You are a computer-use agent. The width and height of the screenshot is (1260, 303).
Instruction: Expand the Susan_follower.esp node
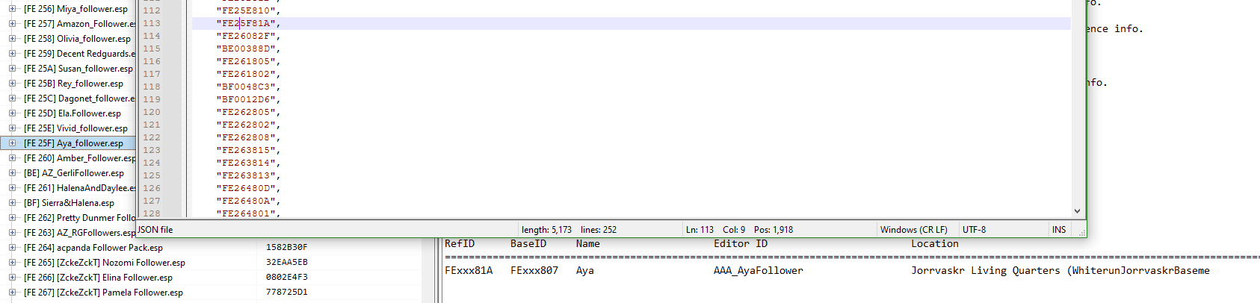12,69
